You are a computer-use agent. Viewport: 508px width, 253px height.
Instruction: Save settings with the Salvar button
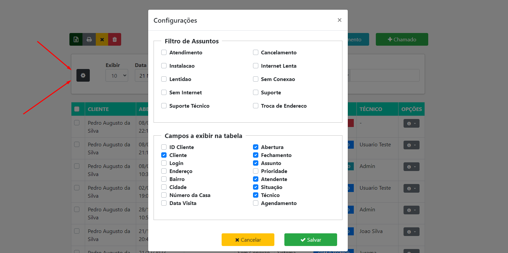310,239
